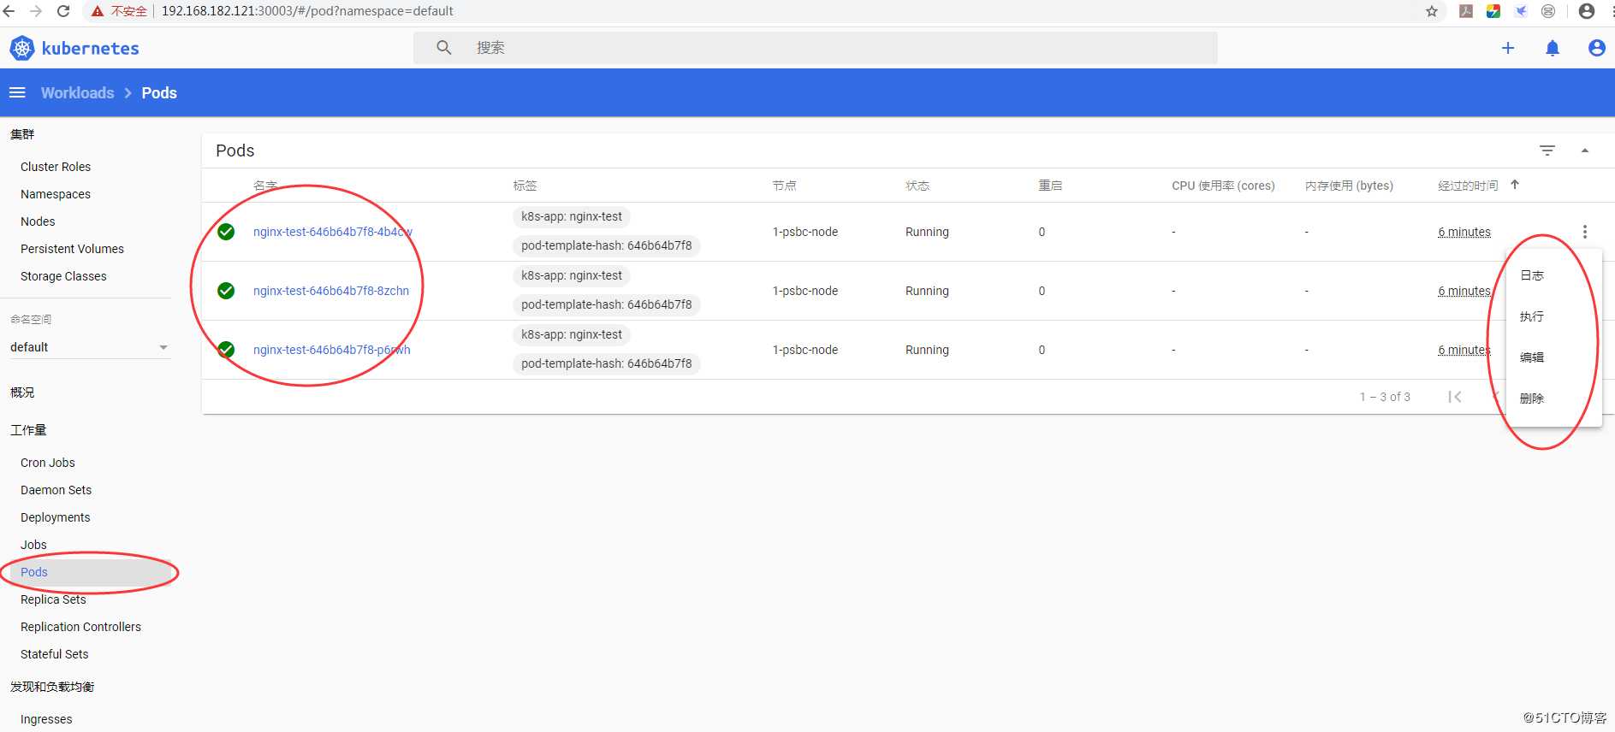Click the browser forward arrow
This screenshot has height=732, width=1615.
[36, 11]
